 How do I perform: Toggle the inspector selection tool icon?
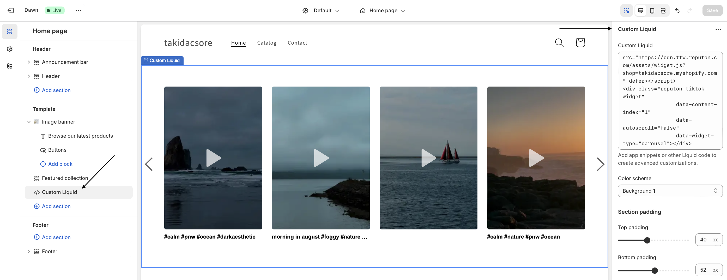tap(627, 11)
